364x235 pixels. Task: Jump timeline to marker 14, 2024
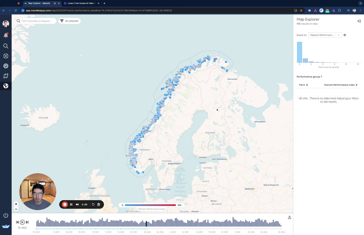pyautogui.click(x=251, y=229)
